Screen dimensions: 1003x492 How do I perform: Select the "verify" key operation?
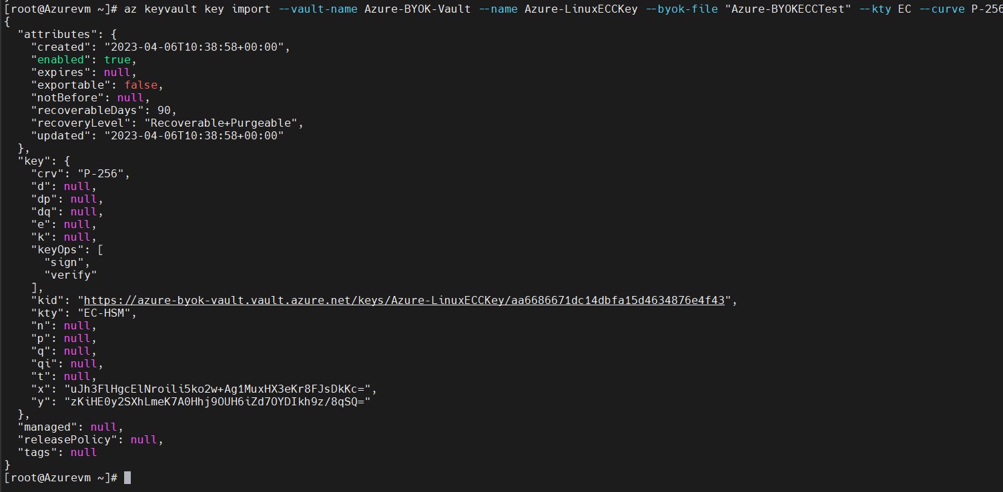(x=70, y=275)
